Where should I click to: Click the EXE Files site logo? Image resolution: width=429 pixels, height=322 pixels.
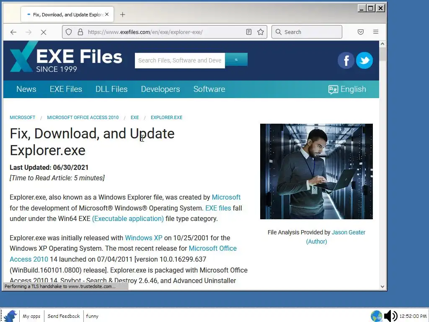(66, 57)
